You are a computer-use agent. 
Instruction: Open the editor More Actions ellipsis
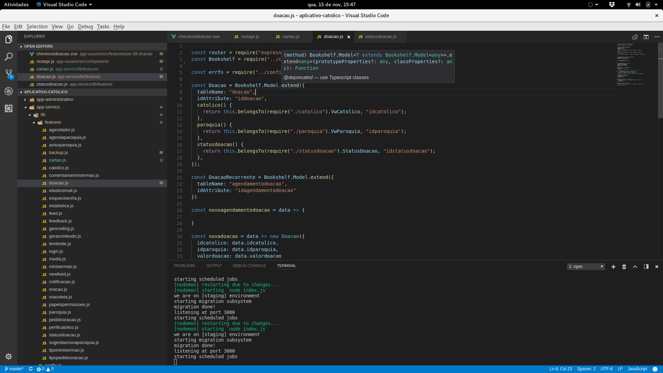click(657, 37)
